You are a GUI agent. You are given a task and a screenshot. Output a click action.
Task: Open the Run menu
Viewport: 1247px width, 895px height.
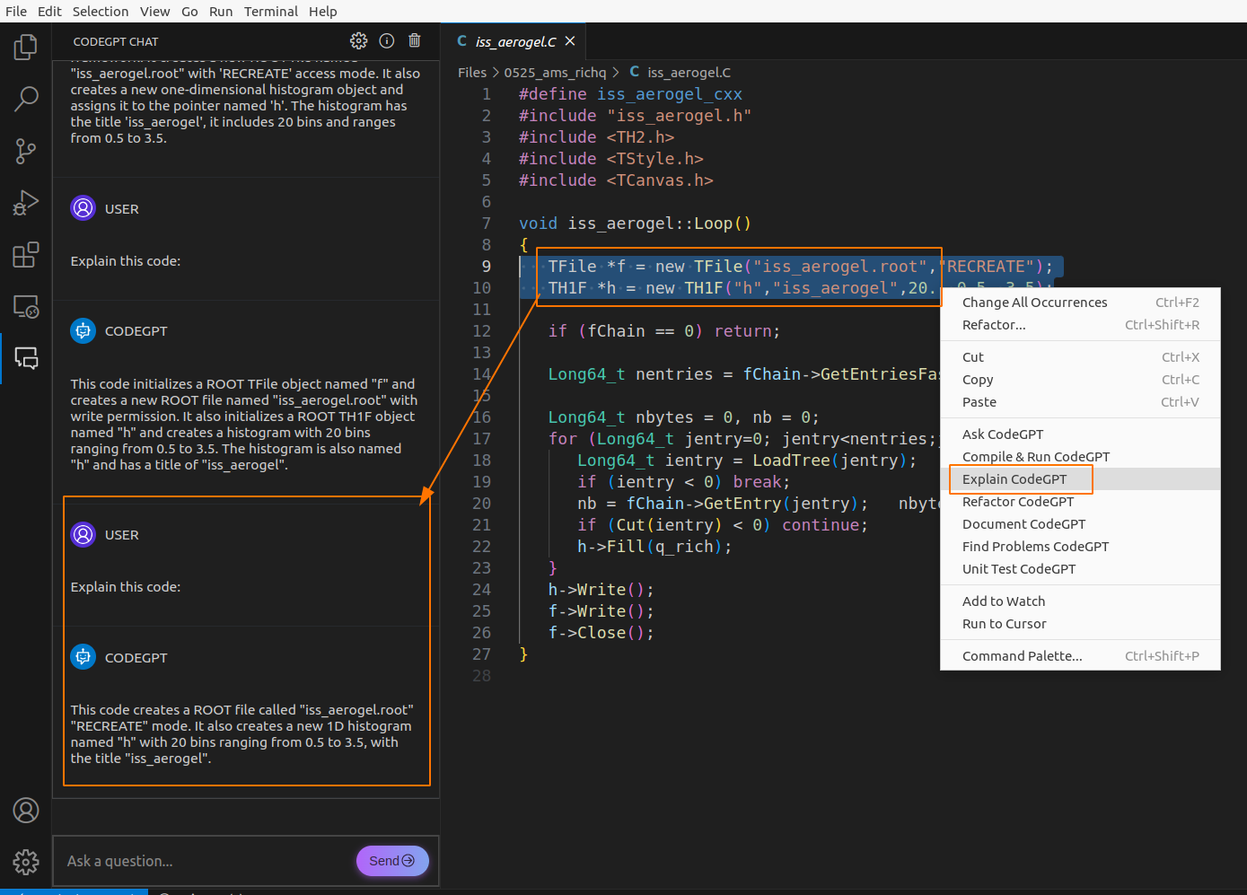point(221,12)
